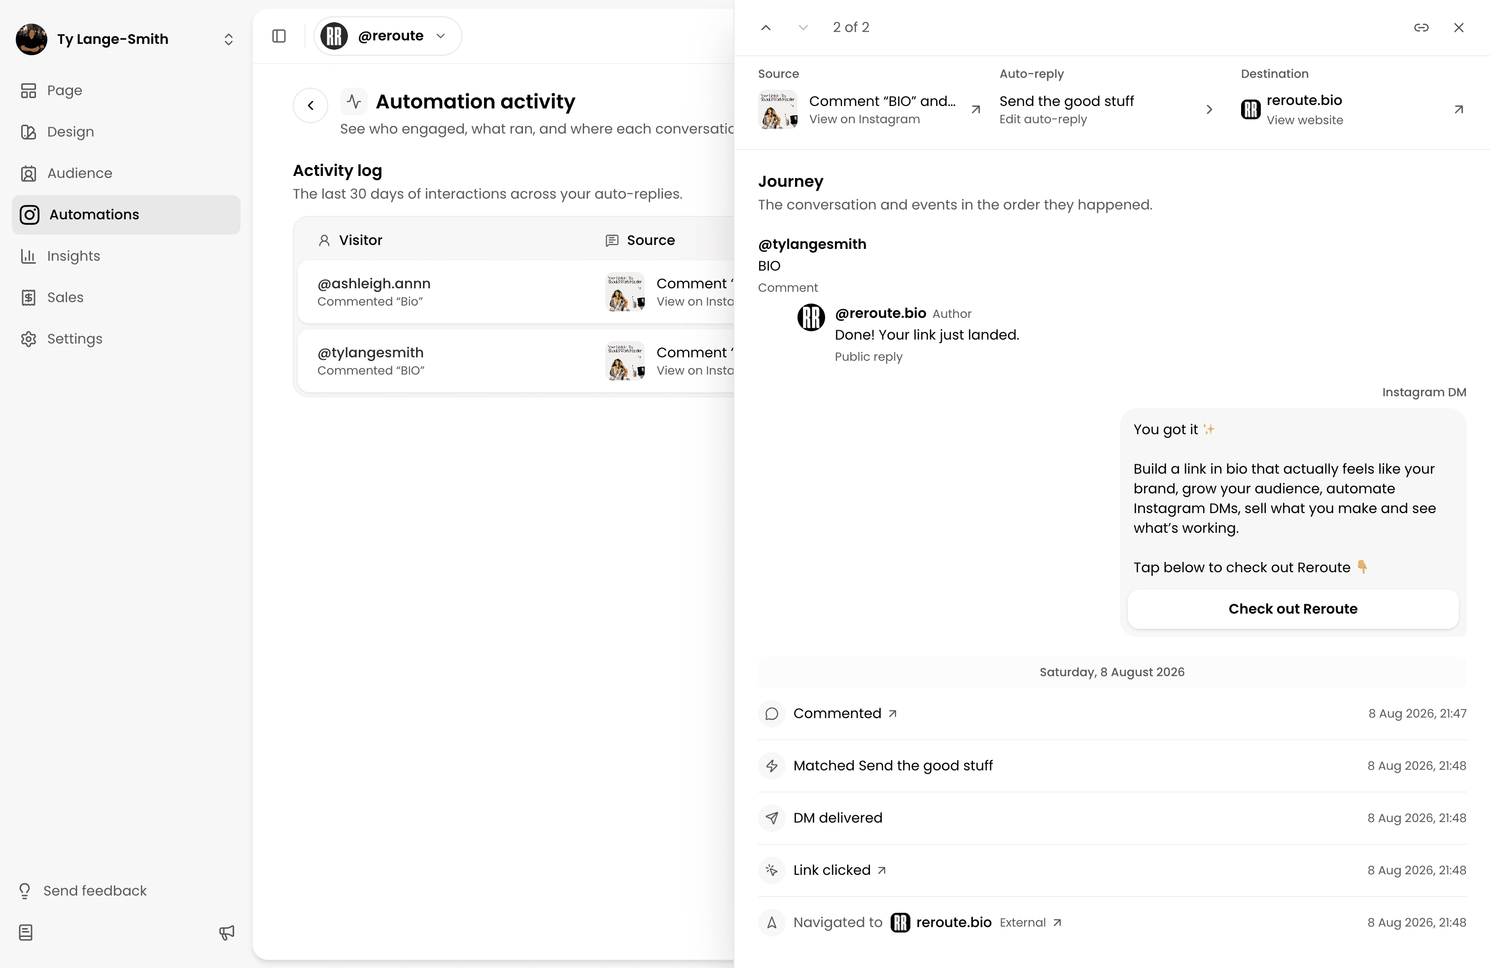Click the Design palette icon
The height and width of the screenshot is (968, 1490).
coord(28,132)
